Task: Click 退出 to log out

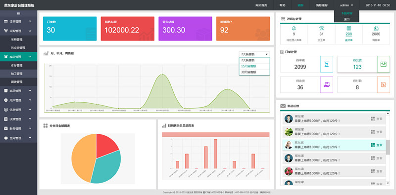Action: (x=346, y=19)
